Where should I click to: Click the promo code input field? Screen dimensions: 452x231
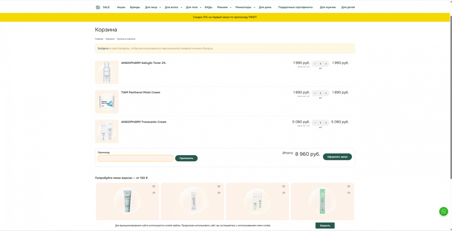tap(136, 158)
